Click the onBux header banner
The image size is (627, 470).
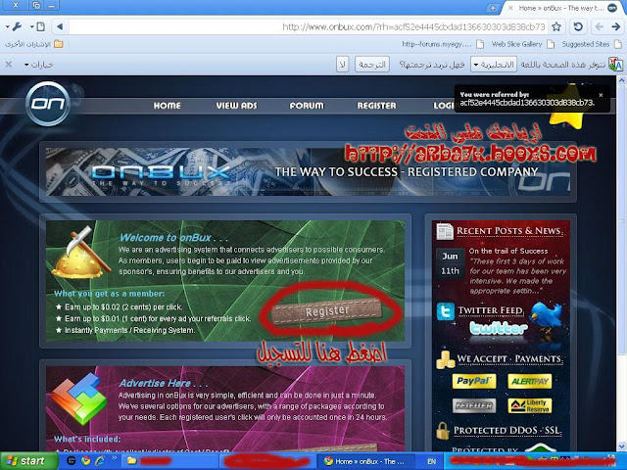click(308, 172)
